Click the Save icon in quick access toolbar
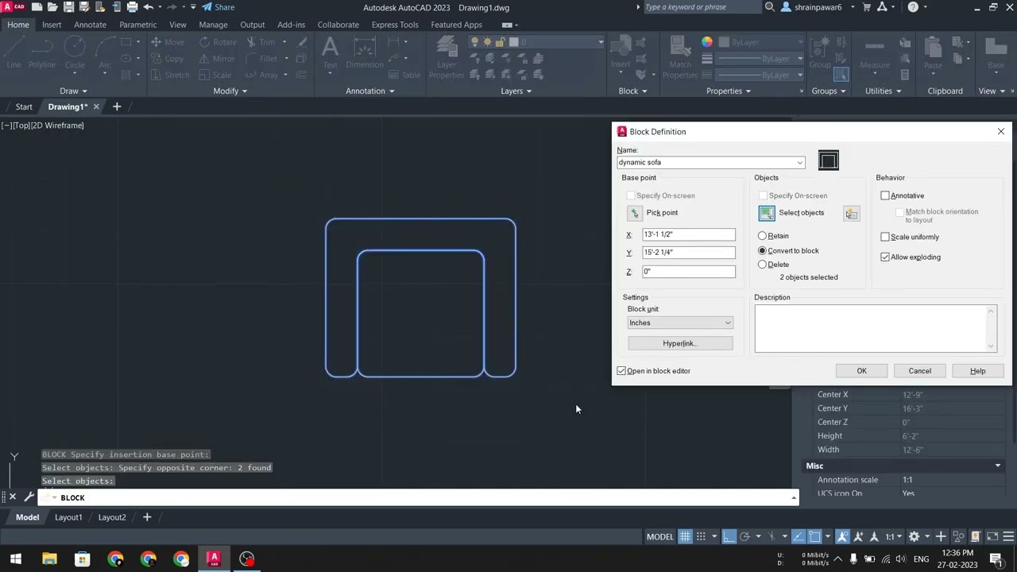Screen dimensions: 1017x572 click(x=68, y=7)
